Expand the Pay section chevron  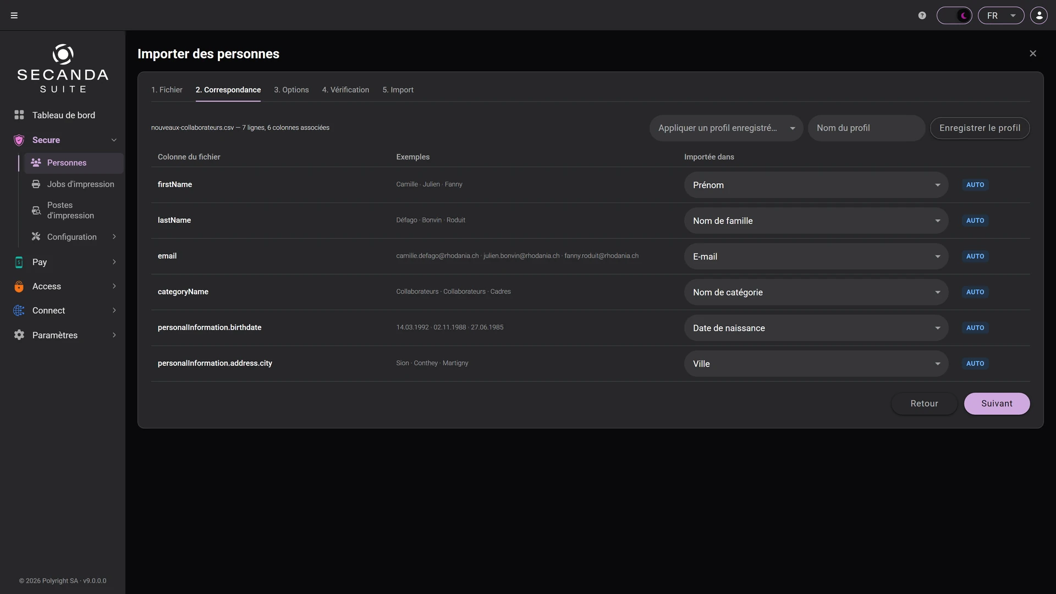point(114,262)
